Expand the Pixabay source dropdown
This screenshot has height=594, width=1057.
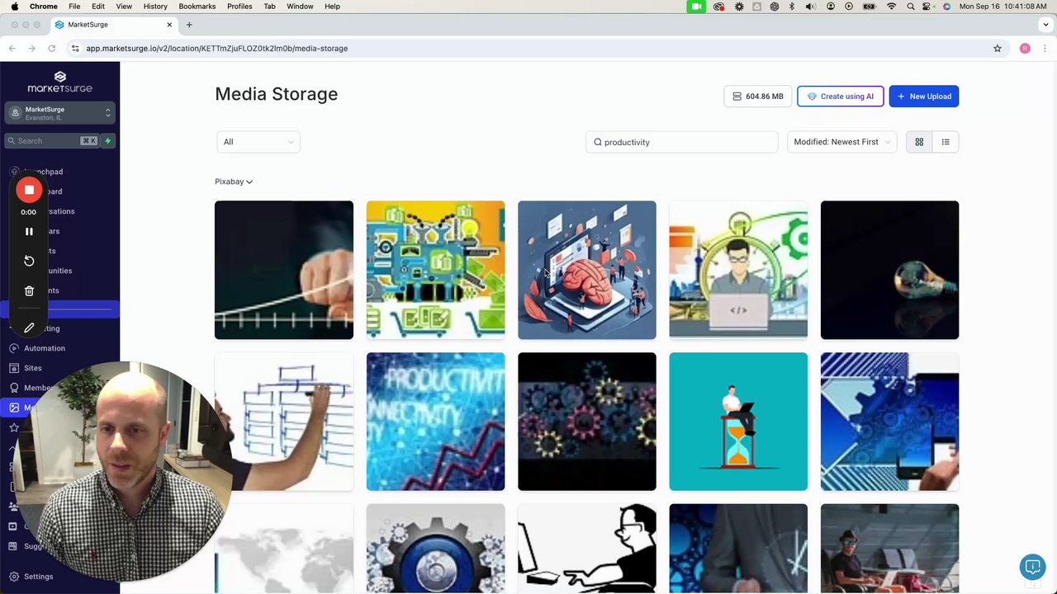pyautogui.click(x=234, y=181)
